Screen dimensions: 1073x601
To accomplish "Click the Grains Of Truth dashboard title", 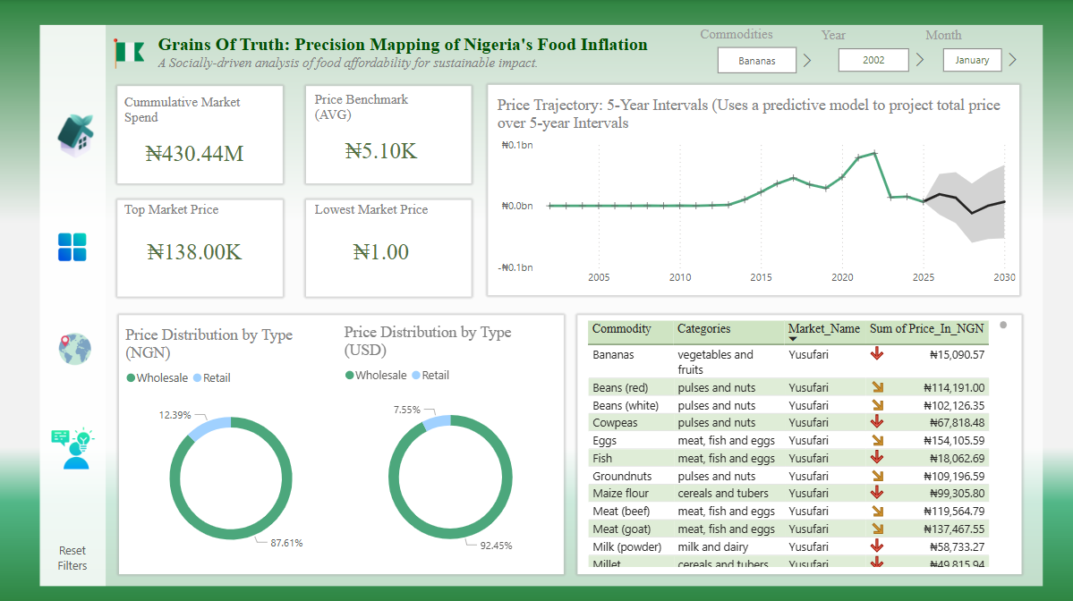I will pos(403,45).
